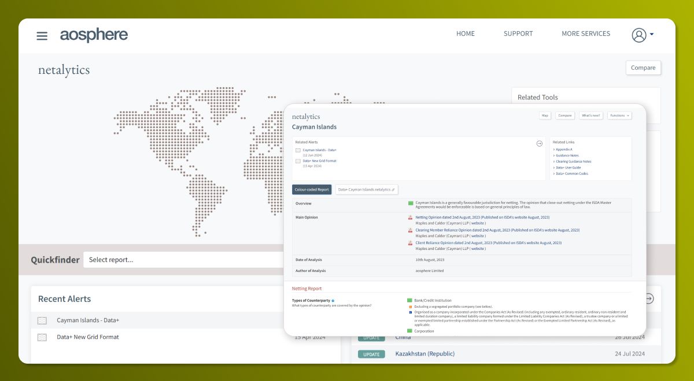The height and width of the screenshot is (381, 694).
Task: Open the PDF icon for Client Reliance Opinion
Action: 410,243
